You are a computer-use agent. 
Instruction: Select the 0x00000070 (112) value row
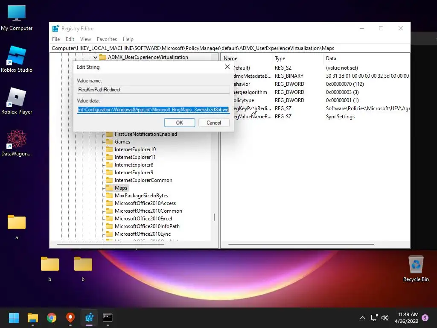tap(345, 84)
